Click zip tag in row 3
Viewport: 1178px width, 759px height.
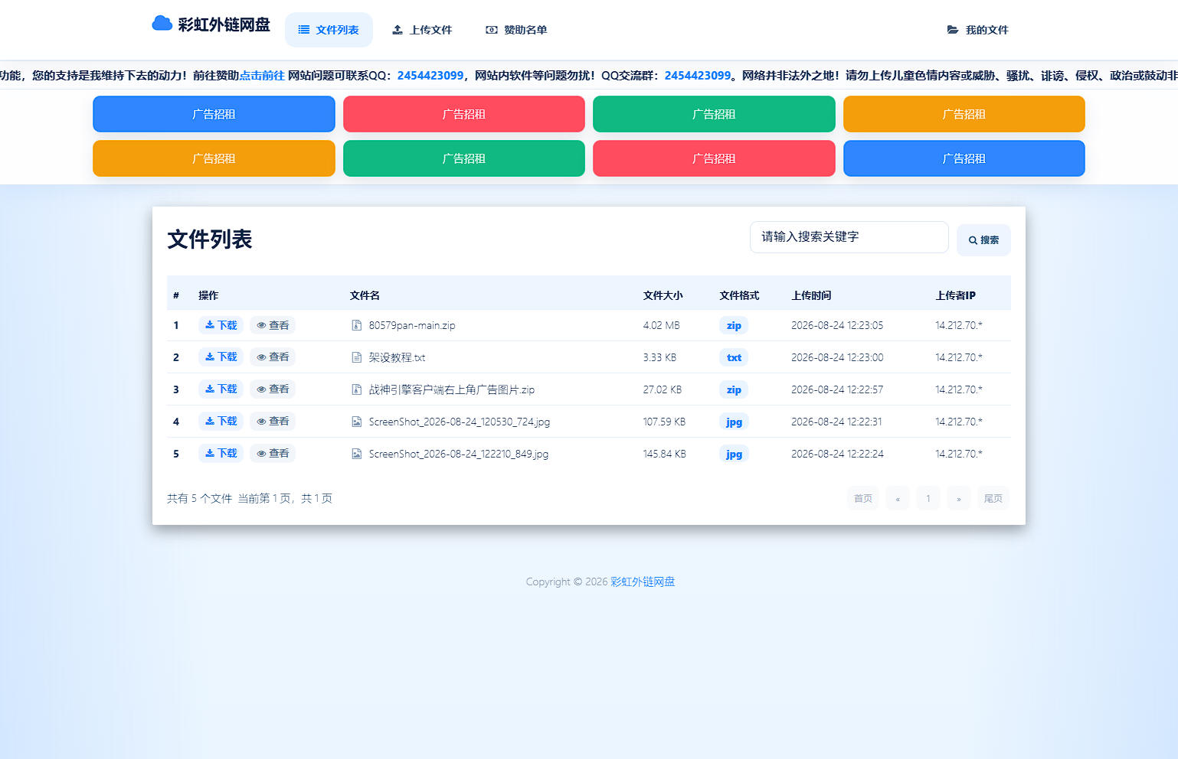click(734, 390)
